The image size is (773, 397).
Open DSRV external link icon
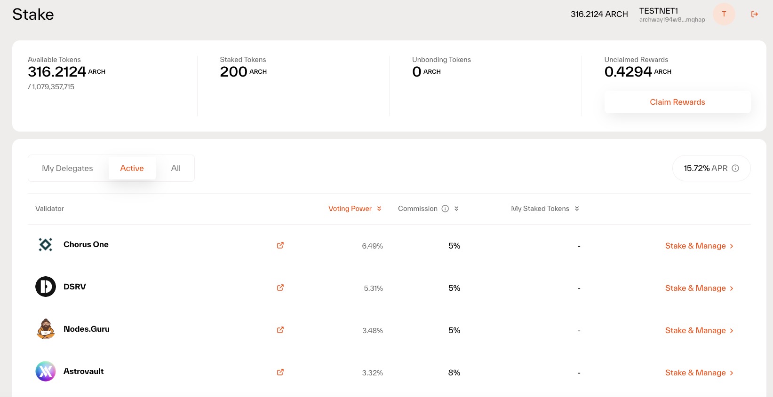(x=280, y=288)
